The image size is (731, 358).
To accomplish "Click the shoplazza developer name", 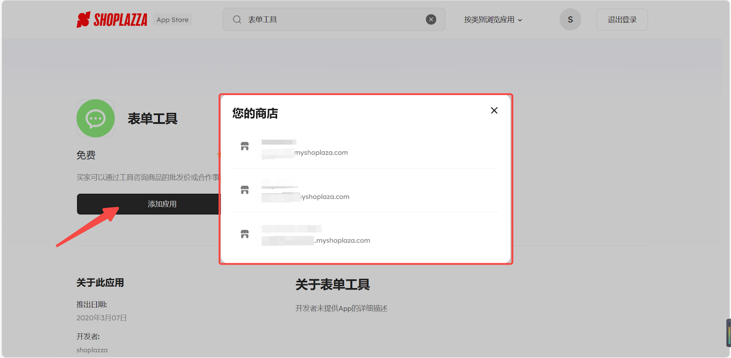I will pyautogui.click(x=92, y=350).
